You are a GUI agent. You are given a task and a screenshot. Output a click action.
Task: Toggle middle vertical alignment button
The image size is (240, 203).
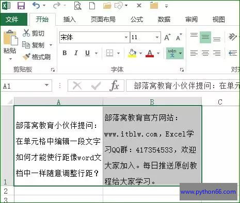pyautogui.click(x=205, y=37)
